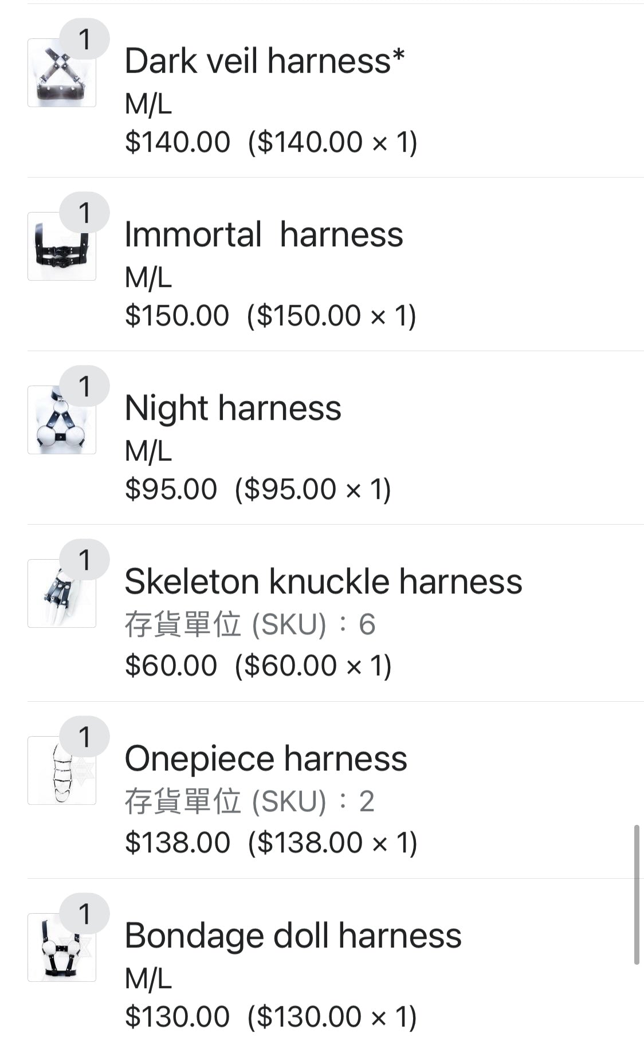Click the $138.00 Onepiece harness price
The height and width of the screenshot is (1038, 644).
pyautogui.click(x=178, y=842)
